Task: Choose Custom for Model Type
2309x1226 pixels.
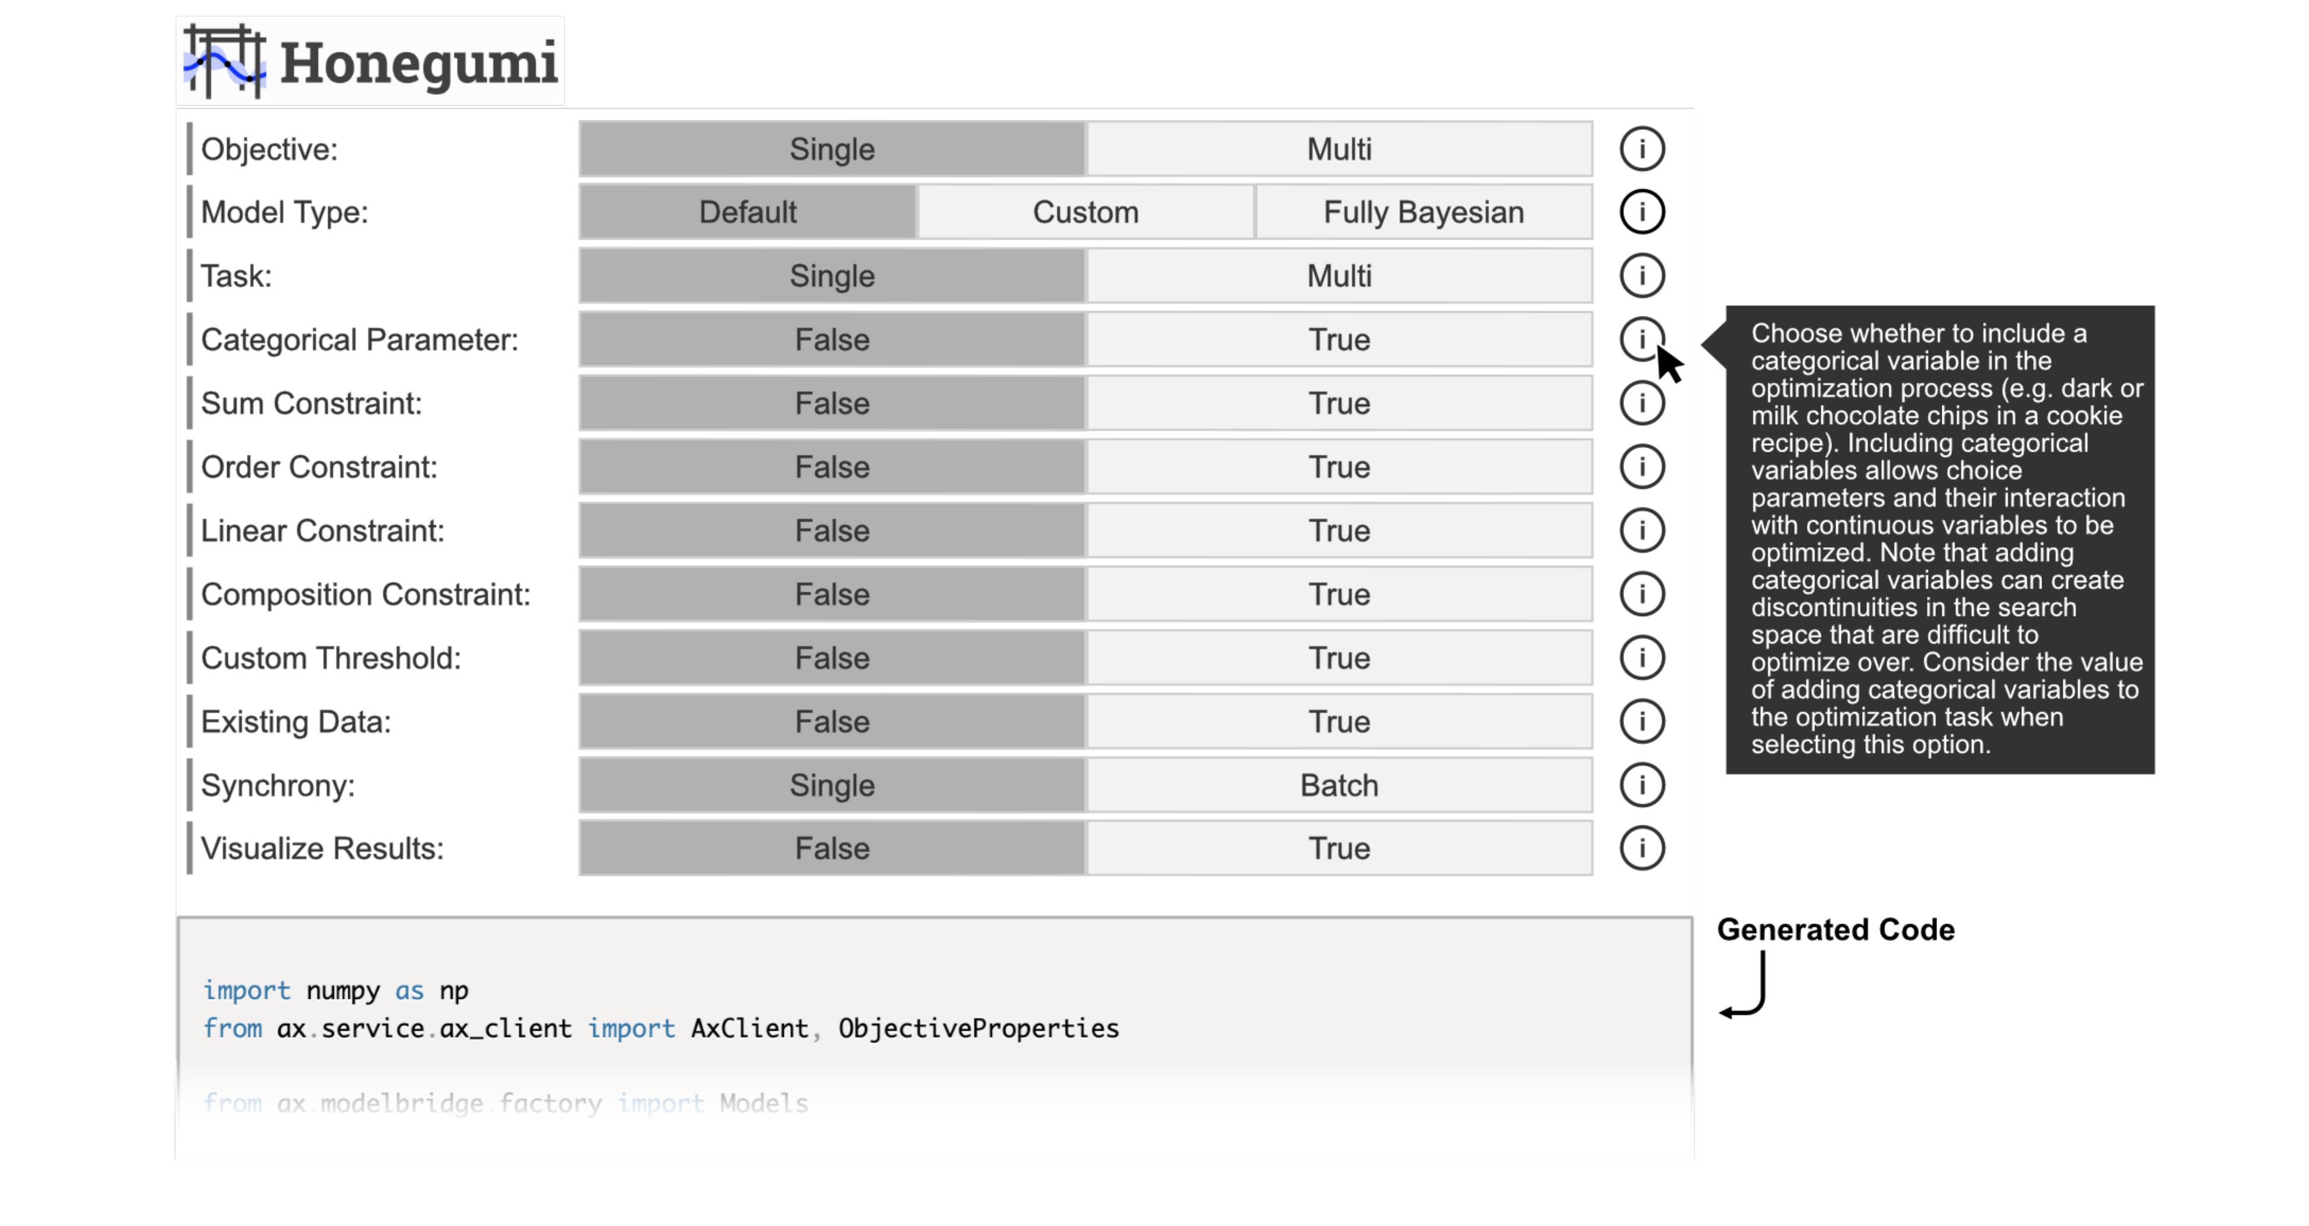Action: click(x=1086, y=212)
